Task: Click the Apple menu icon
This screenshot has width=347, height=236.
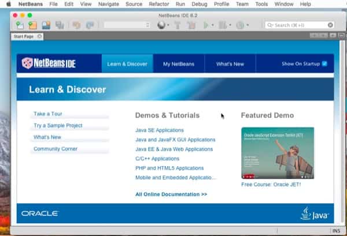Action: (9, 4)
